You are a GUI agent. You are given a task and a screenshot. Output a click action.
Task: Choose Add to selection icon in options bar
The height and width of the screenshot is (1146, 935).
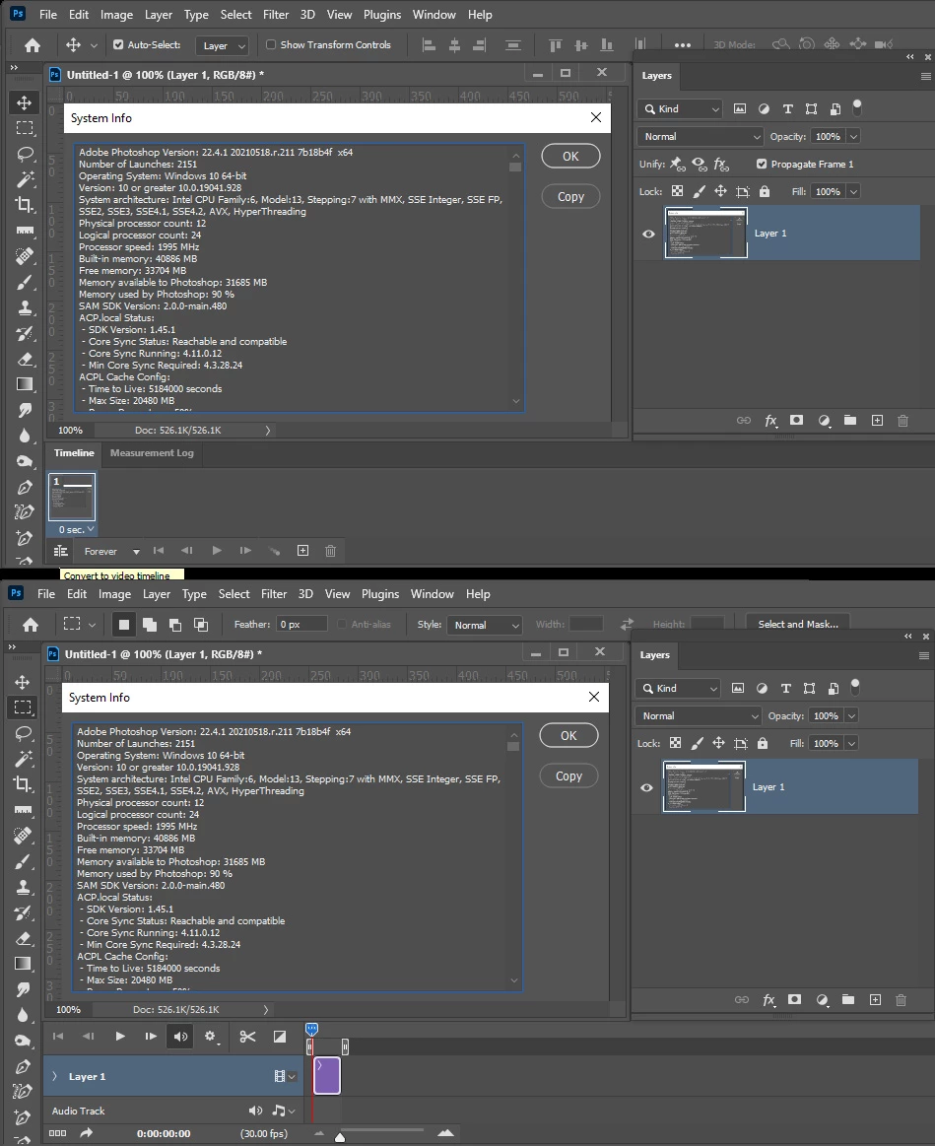click(x=149, y=624)
